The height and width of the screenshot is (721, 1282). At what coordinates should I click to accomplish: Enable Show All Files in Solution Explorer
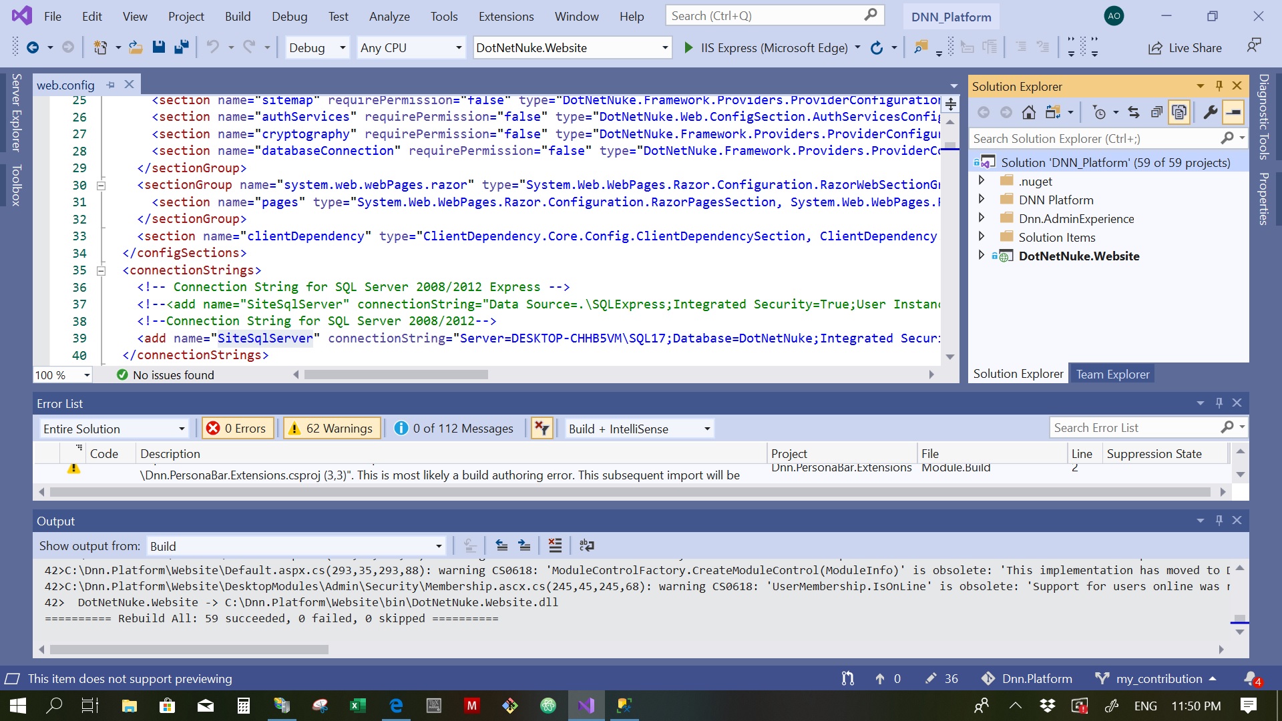tap(1179, 111)
